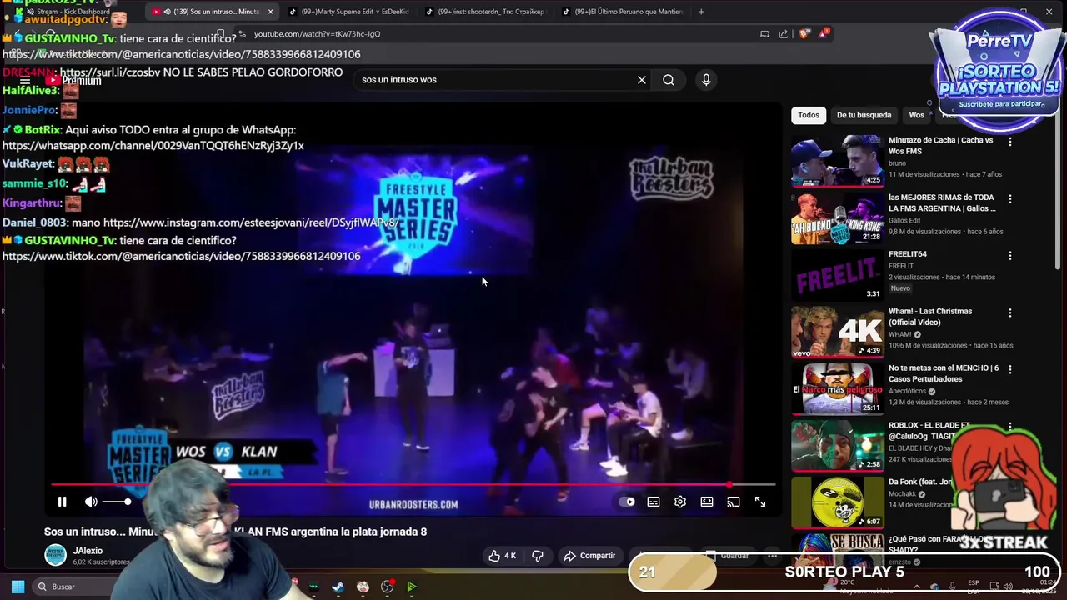Adjust the video volume slider
Image resolution: width=1067 pixels, height=600 pixels.
click(117, 502)
